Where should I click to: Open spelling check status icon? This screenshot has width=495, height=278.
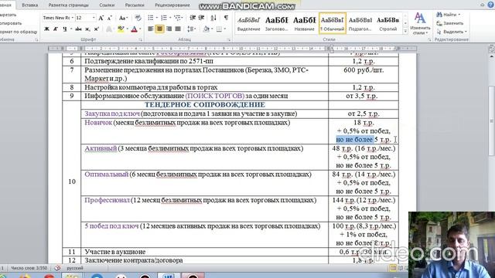pyautogui.click(x=57, y=268)
